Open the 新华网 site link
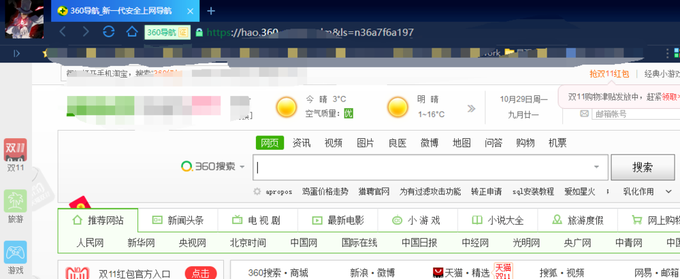Screen dimensions: 680x279 [x=142, y=243]
